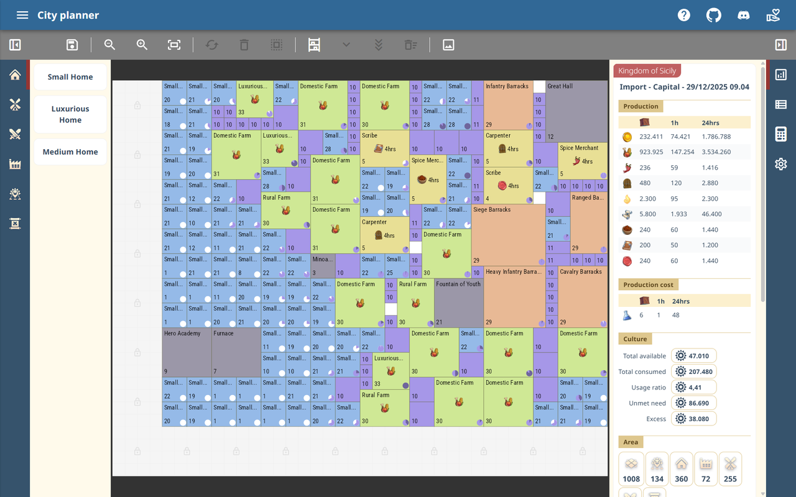Viewport: 796px width, 497px height.
Task: Collapse the right sidebar panel
Action: pos(781,45)
